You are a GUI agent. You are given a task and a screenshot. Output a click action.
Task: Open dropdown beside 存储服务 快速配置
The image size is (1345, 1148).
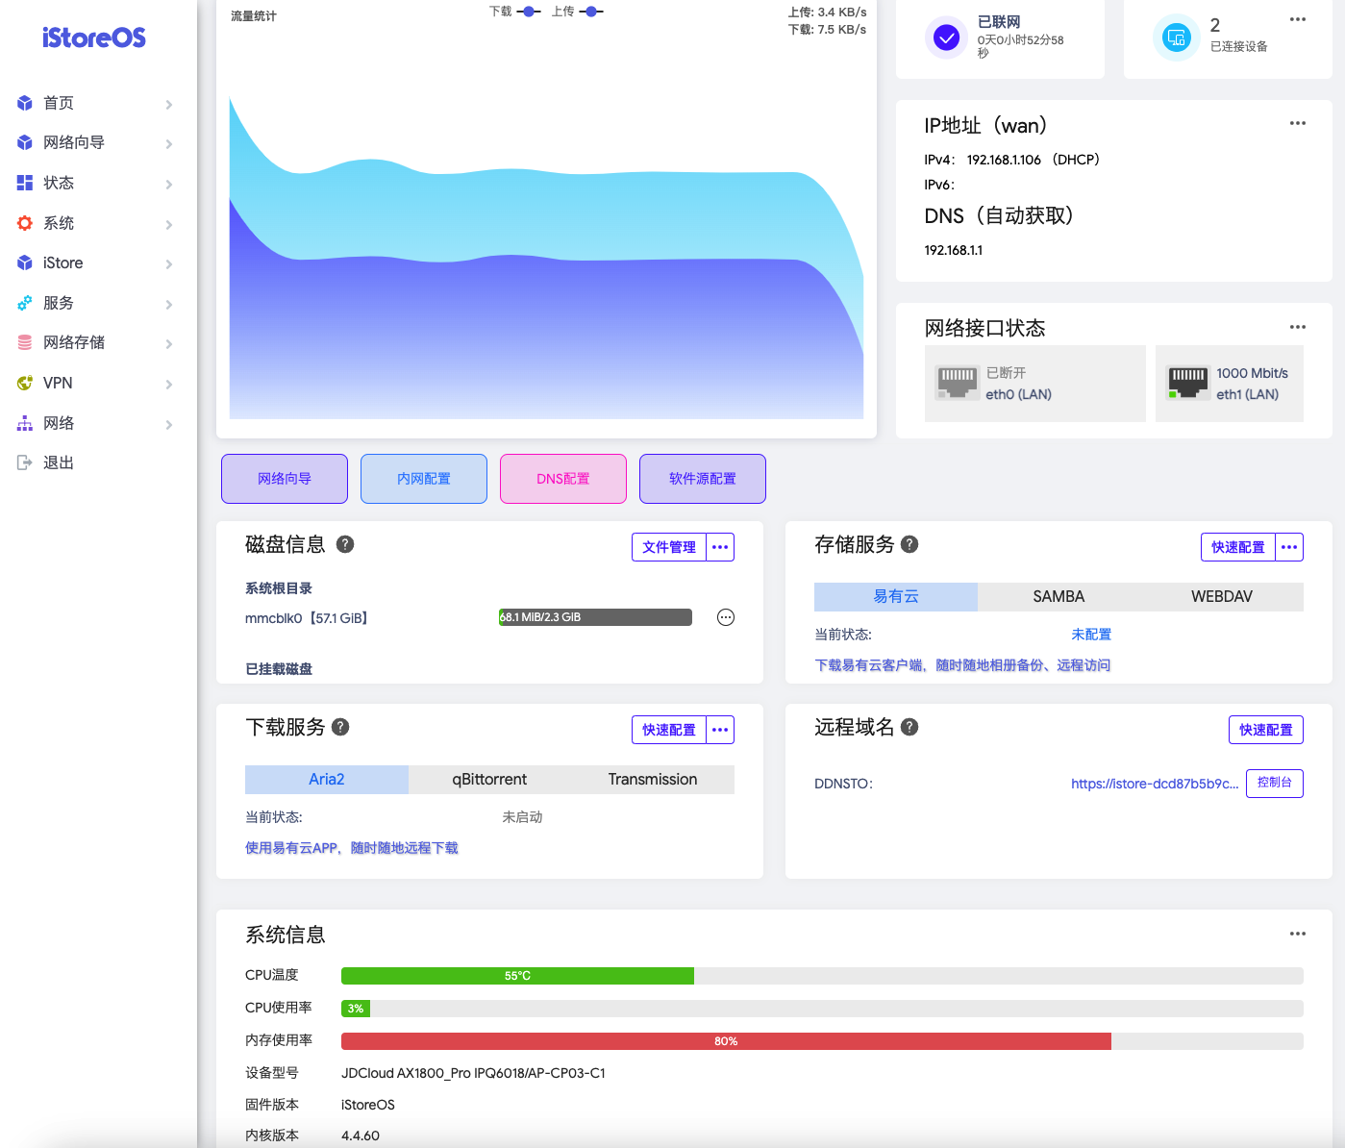tap(1289, 547)
